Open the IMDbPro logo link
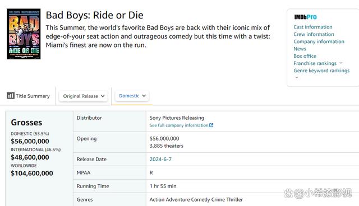This screenshot has height=206, width=359. (x=305, y=17)
